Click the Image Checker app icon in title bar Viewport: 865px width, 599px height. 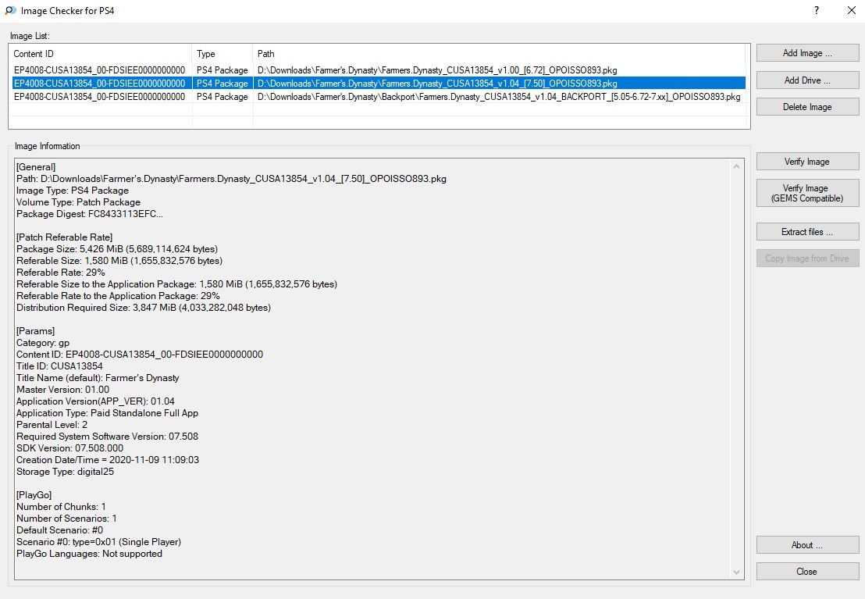tap(9, 11)
